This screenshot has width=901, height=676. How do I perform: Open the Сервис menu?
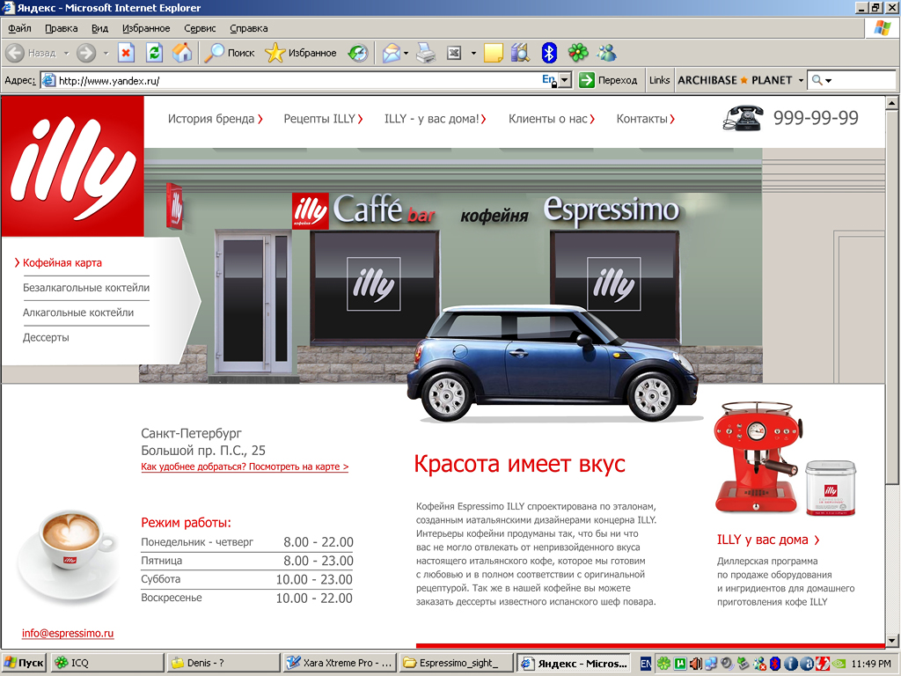(199, 27)
